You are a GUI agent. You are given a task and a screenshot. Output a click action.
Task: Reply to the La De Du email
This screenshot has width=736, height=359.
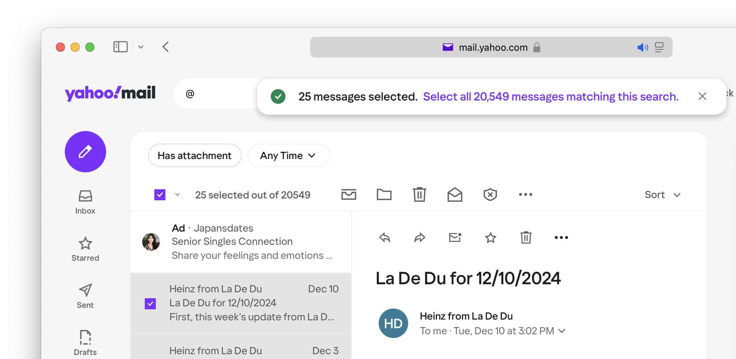point(385,237)
